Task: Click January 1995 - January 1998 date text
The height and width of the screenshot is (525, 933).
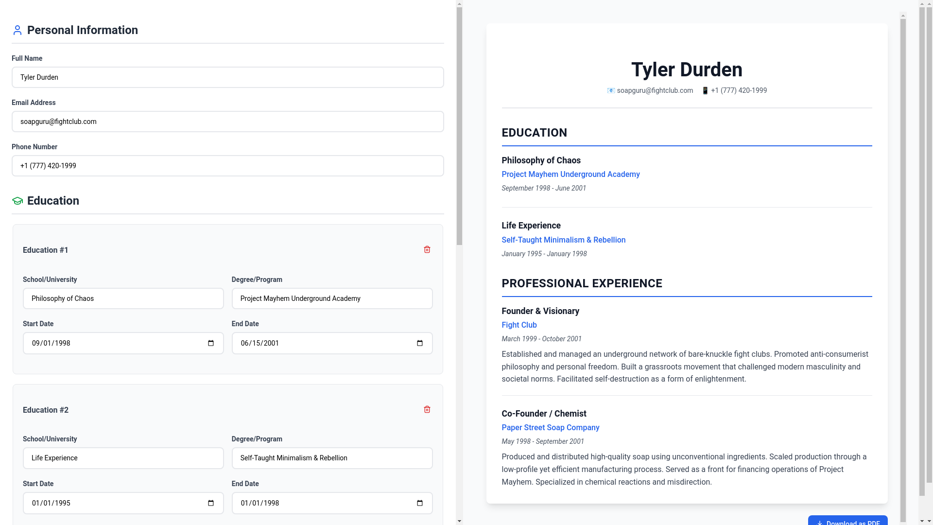Action: pyautogui.click(x=544, y=254)
